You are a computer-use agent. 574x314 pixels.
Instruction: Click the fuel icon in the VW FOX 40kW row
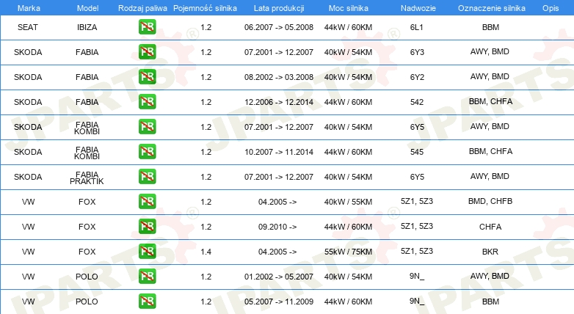point(147,201)
